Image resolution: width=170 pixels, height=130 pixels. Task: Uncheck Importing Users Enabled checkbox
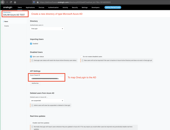[31, 44]
